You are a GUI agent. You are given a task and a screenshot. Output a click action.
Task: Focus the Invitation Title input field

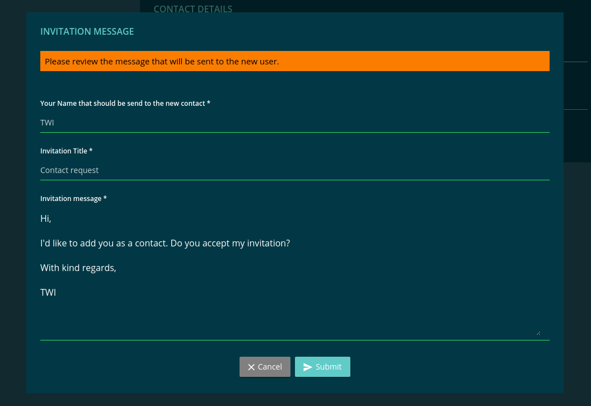[295, 170]
